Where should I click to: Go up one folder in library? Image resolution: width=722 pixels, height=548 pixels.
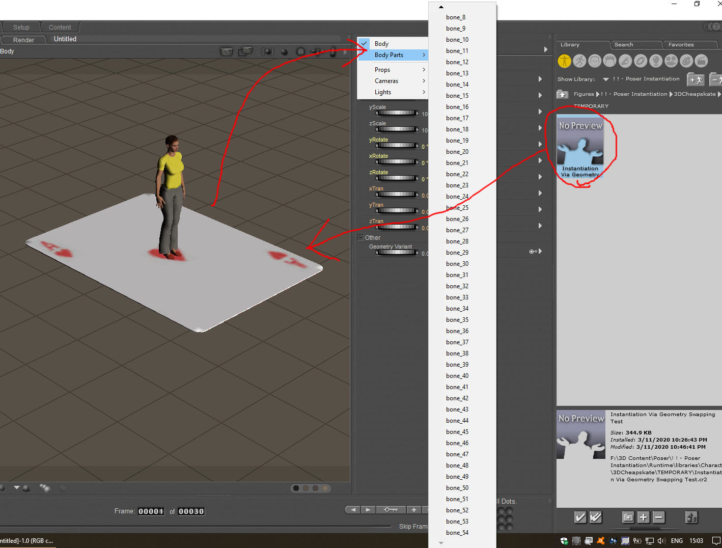click(x=562, y=94)
